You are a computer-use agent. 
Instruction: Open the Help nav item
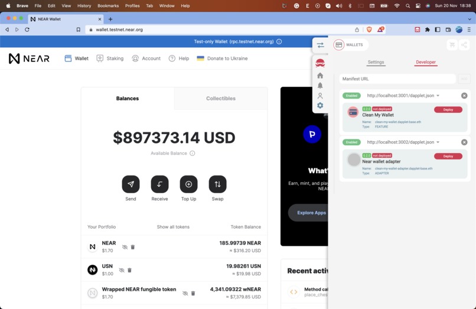point(179,58)
